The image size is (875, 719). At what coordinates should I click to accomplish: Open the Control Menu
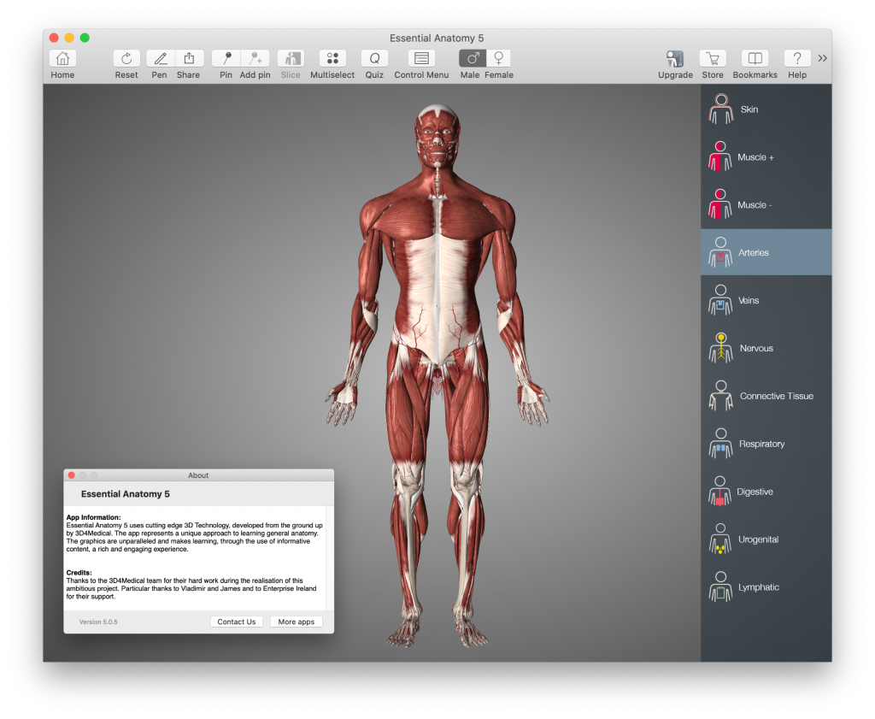(x=422, y=59)
